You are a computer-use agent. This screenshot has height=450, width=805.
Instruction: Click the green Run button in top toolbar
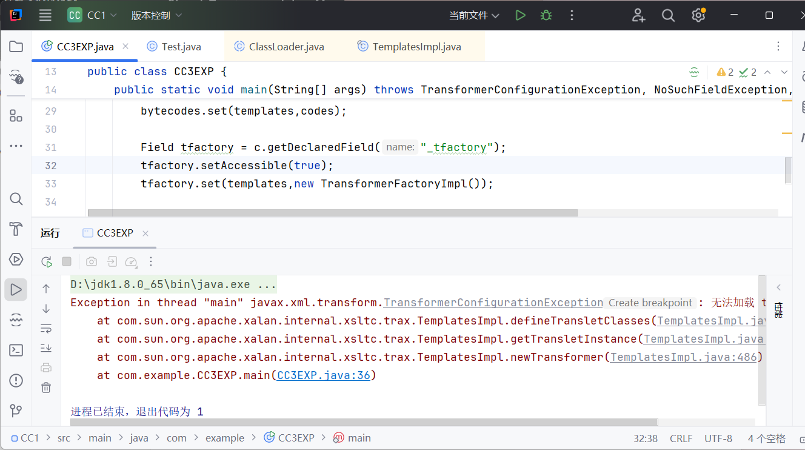coord(520,15)
